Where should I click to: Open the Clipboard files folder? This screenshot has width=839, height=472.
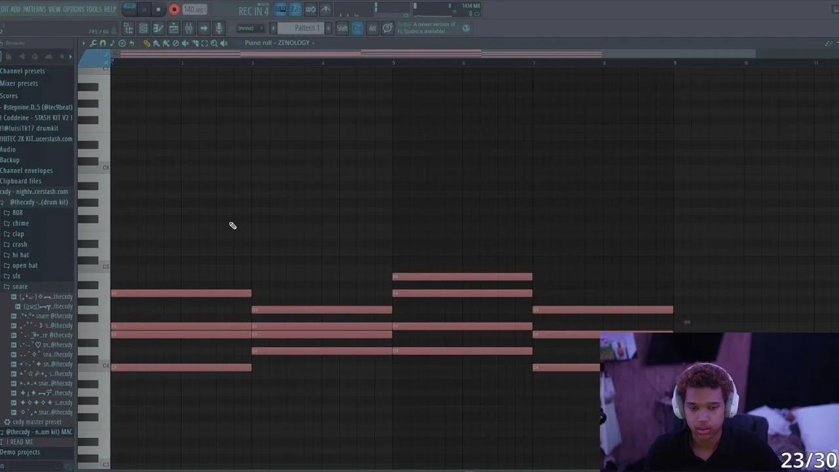[21, 181]
